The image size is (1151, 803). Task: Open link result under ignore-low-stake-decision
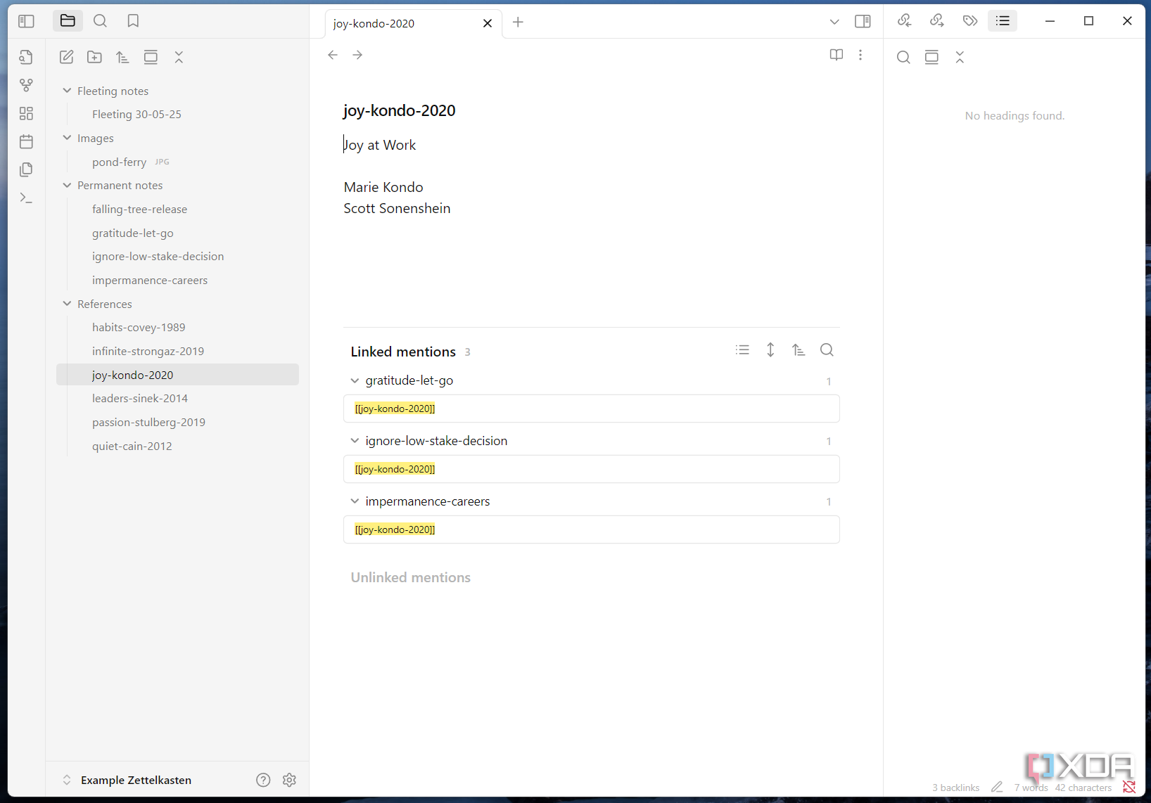[592, 469]
